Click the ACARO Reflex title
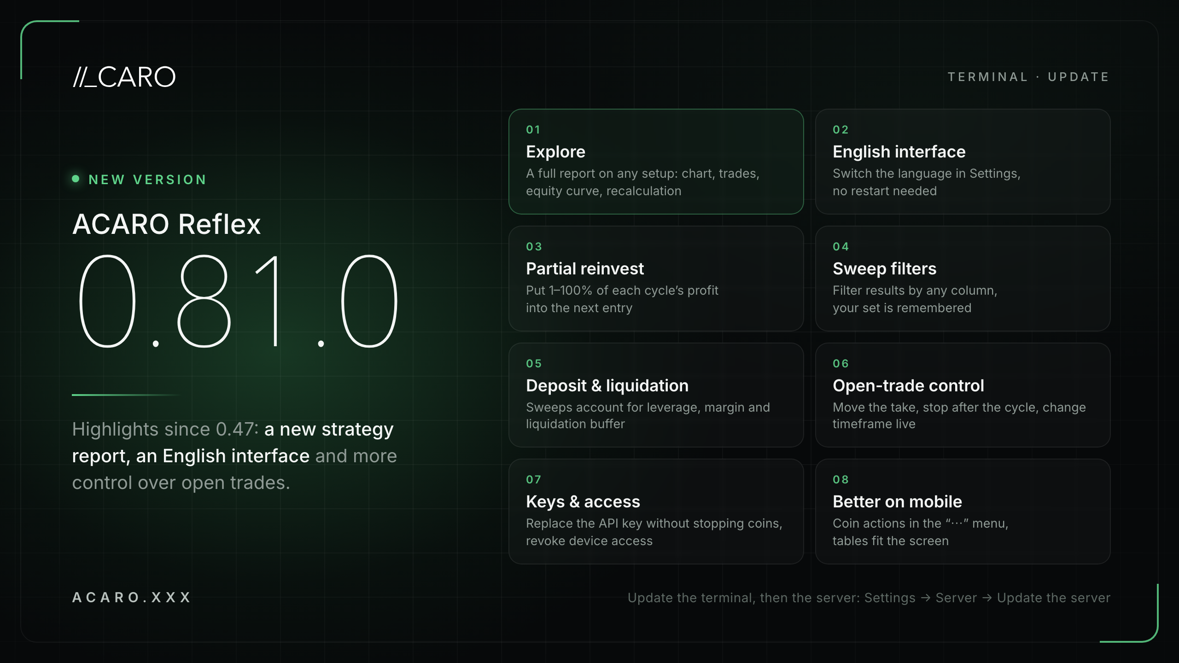Screen dimensions: 1179x663 coord(167,225)
